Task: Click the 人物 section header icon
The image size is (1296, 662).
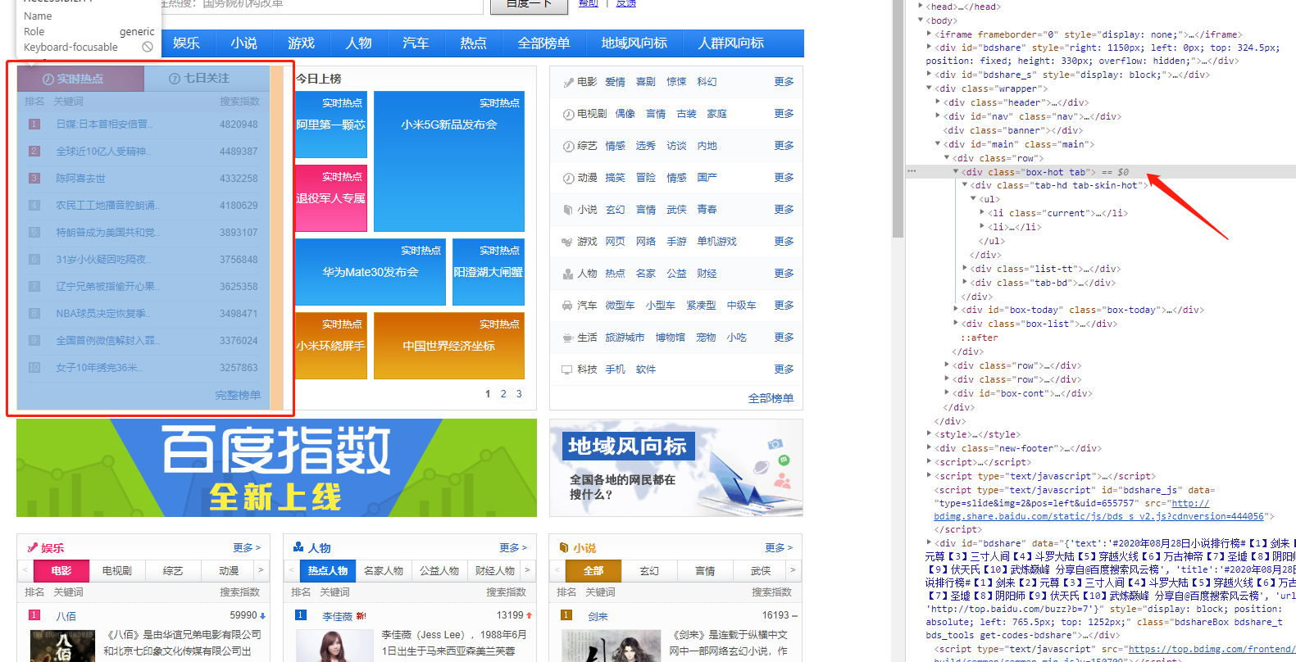Action: 299,547
